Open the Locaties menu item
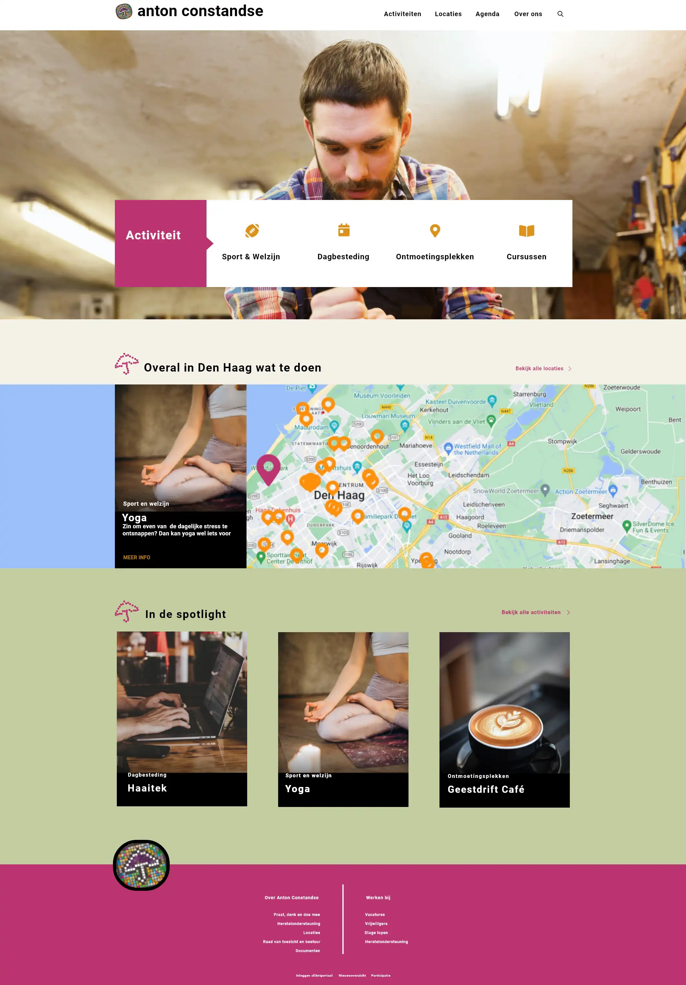Viewport: 686px width, 985px height. (x=448, y=14)
